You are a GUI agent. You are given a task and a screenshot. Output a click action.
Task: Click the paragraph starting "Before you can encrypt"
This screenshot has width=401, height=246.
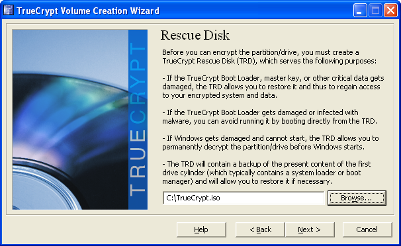(x=269, y=57)
